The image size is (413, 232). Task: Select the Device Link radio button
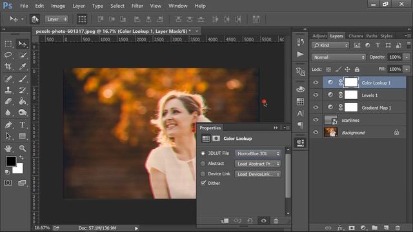[x=203, y=174]
